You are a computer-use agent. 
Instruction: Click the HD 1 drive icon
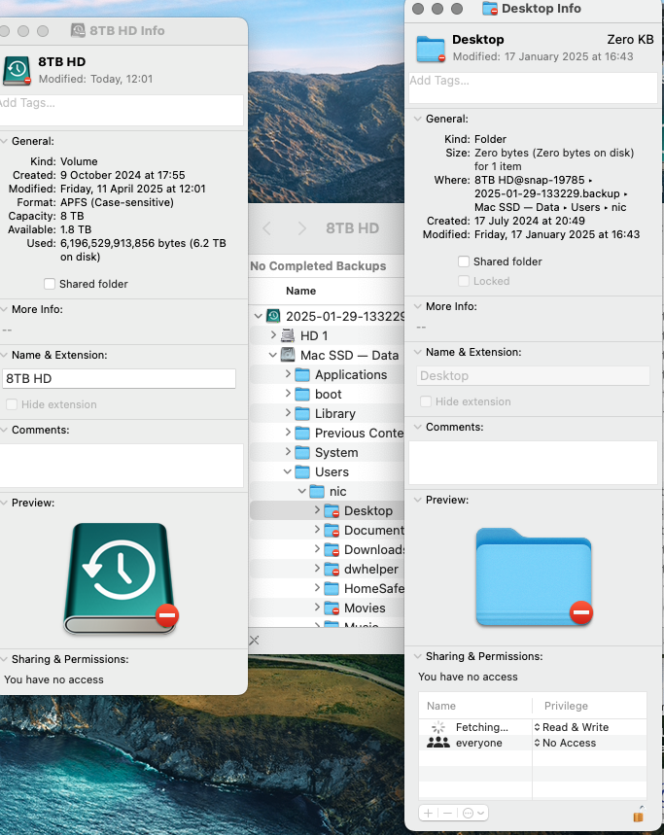(x=288, y=335)
